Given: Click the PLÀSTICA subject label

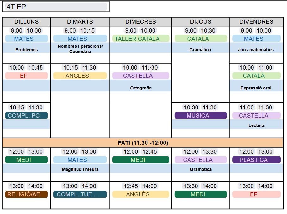Looking at the screenshot, I should tap(256, 160).
